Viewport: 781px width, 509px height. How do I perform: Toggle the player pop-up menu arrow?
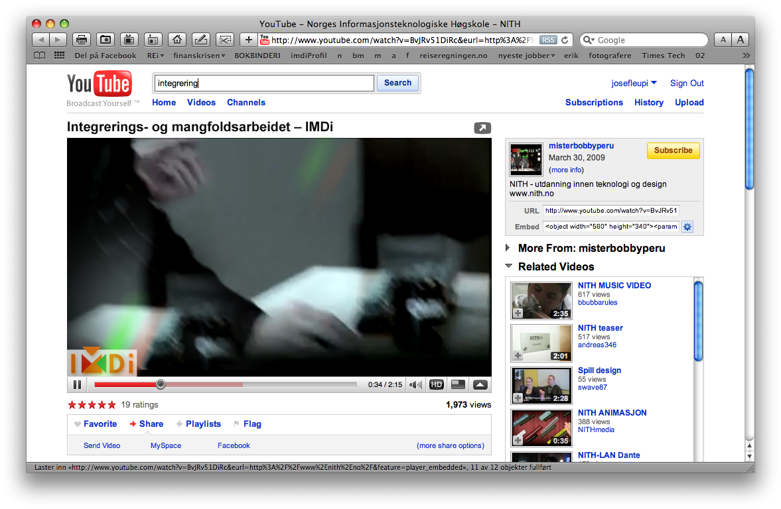click(x=480, y=384)
